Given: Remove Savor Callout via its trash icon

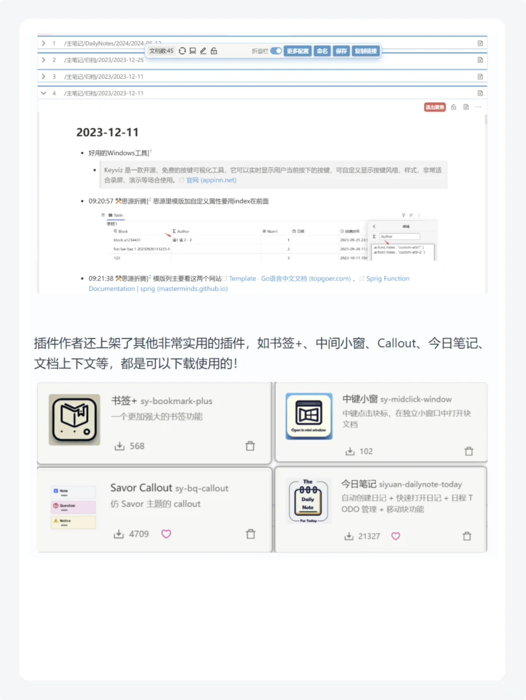Looking at the screenshot, I should click(x=250, y=534).
